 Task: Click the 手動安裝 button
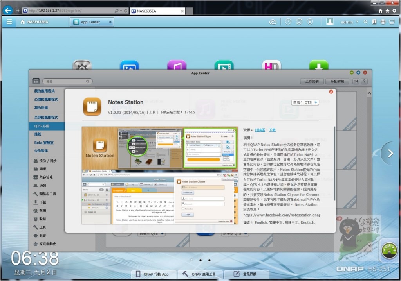coord(337,81)
